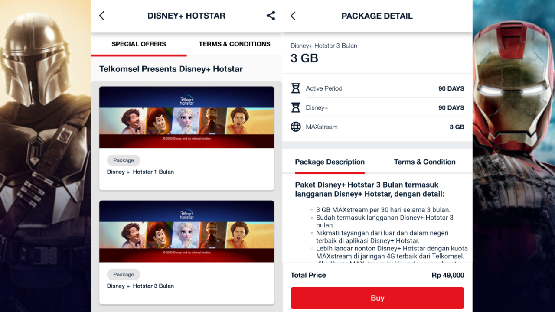The height and width of the screenshot is (312, 555).
Task: Buy the Disney+ Hotstar 3 Bulan package
Action: point(377,298)
